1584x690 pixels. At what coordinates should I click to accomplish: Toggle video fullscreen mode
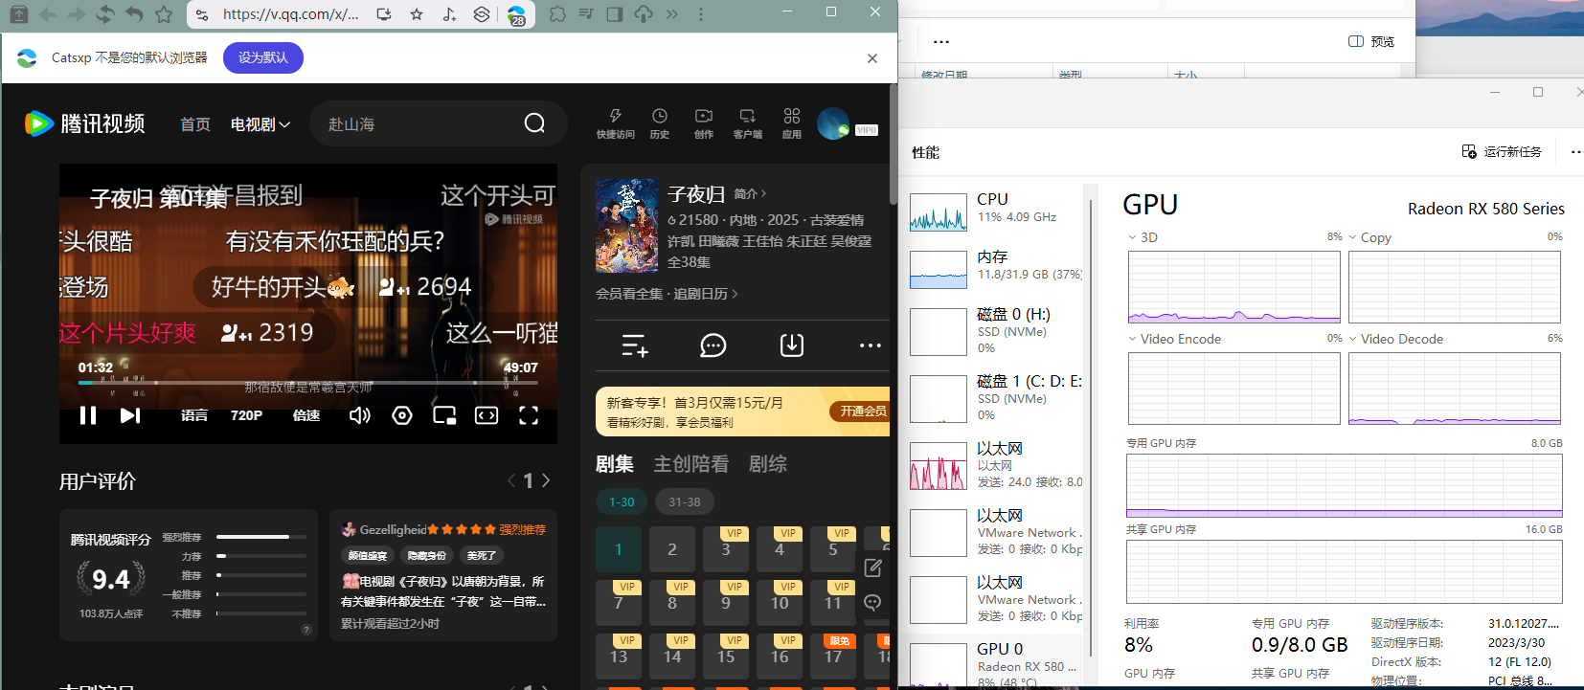pyautogui.click(x=529, y=415)
